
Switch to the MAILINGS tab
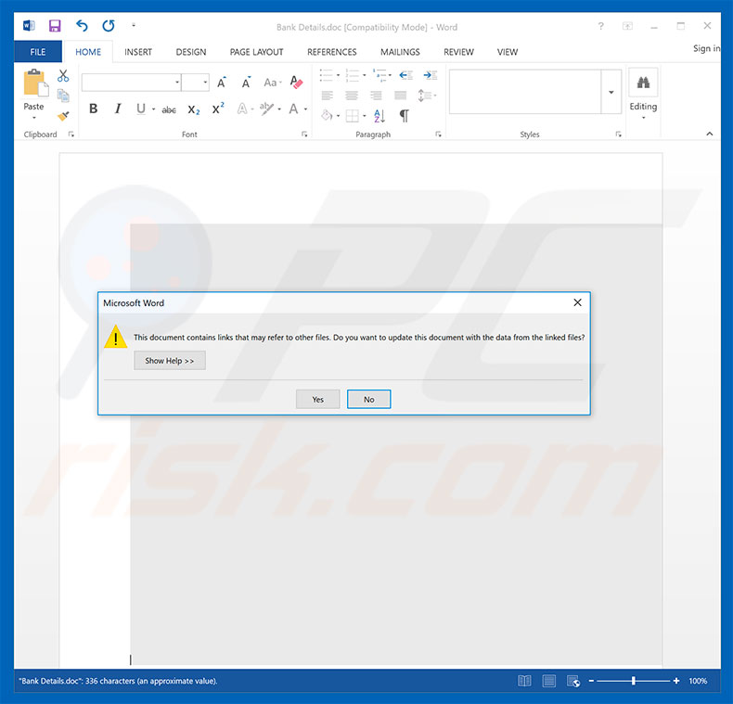(x=400, y=52)
